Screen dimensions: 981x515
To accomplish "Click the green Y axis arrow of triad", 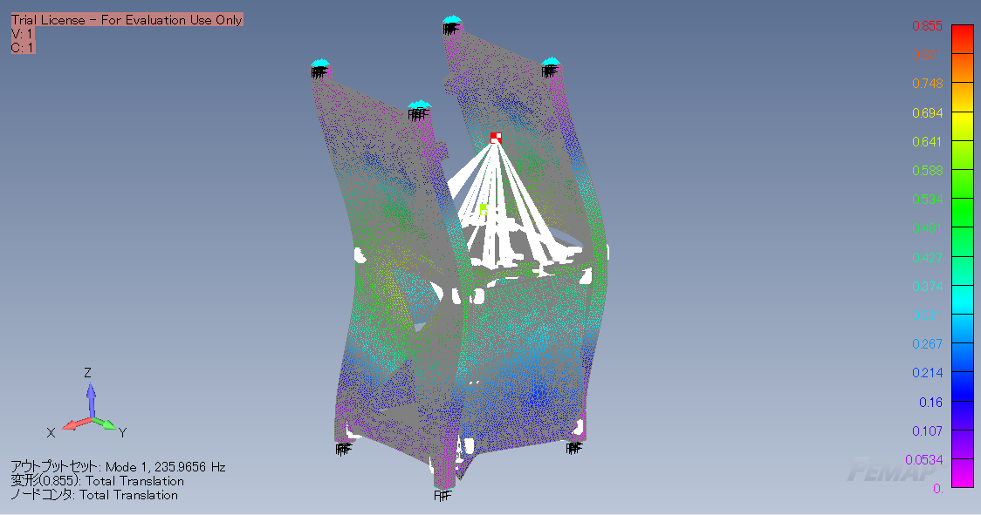I will pyautogui.click(x=106, y=424).
